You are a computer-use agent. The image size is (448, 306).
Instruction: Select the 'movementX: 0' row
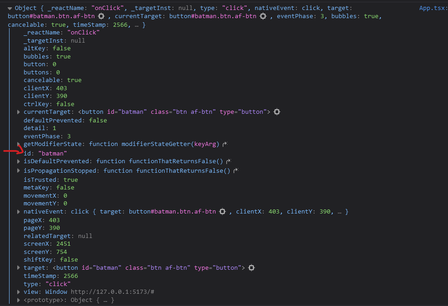pos(45,196)
